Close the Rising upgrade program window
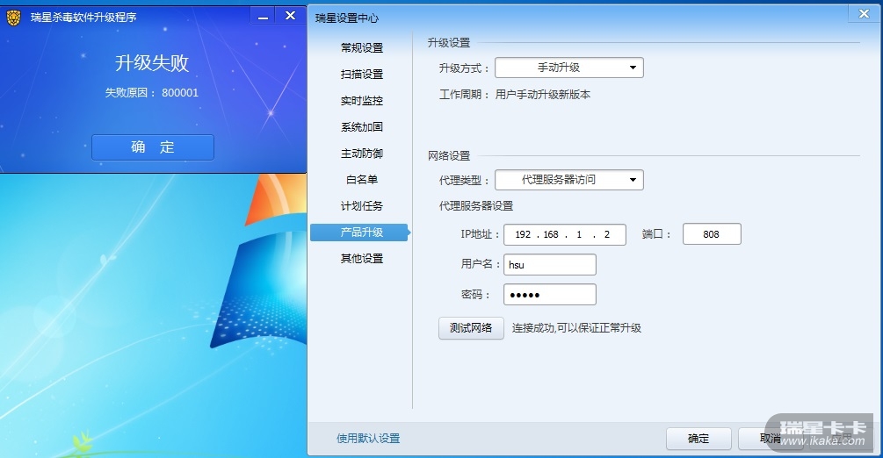This screenshot has width=883, height=458. [290, 16]
